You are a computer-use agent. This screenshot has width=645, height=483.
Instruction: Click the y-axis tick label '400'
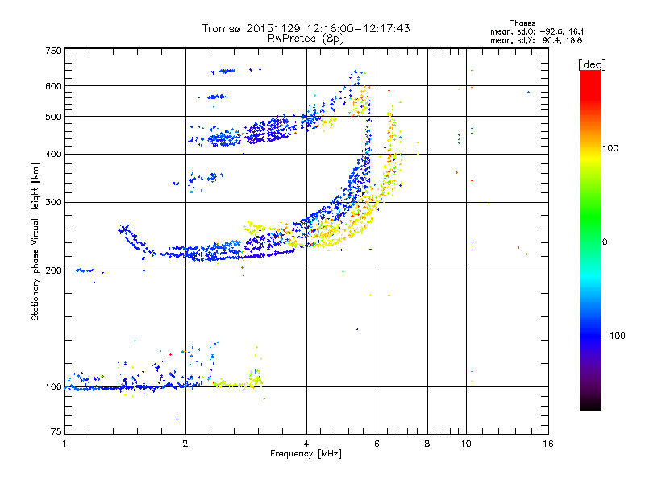pos(53,154)
